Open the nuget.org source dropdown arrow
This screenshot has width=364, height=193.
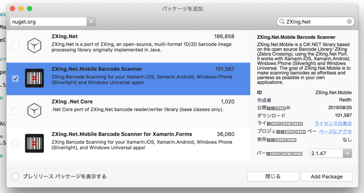(x=91, y=22)
